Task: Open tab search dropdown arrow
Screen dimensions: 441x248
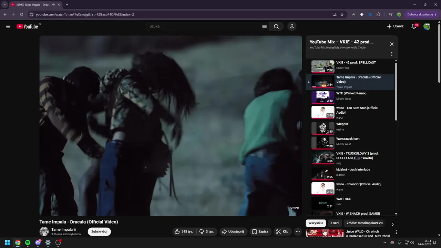Action: (x=4, y=5)
